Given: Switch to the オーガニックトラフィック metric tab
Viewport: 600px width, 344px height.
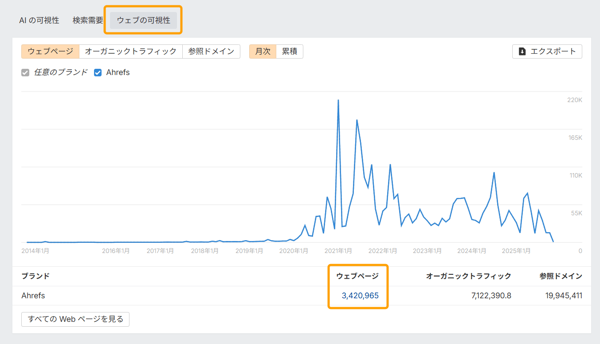Looking at the screenshot, I should 130,51.
